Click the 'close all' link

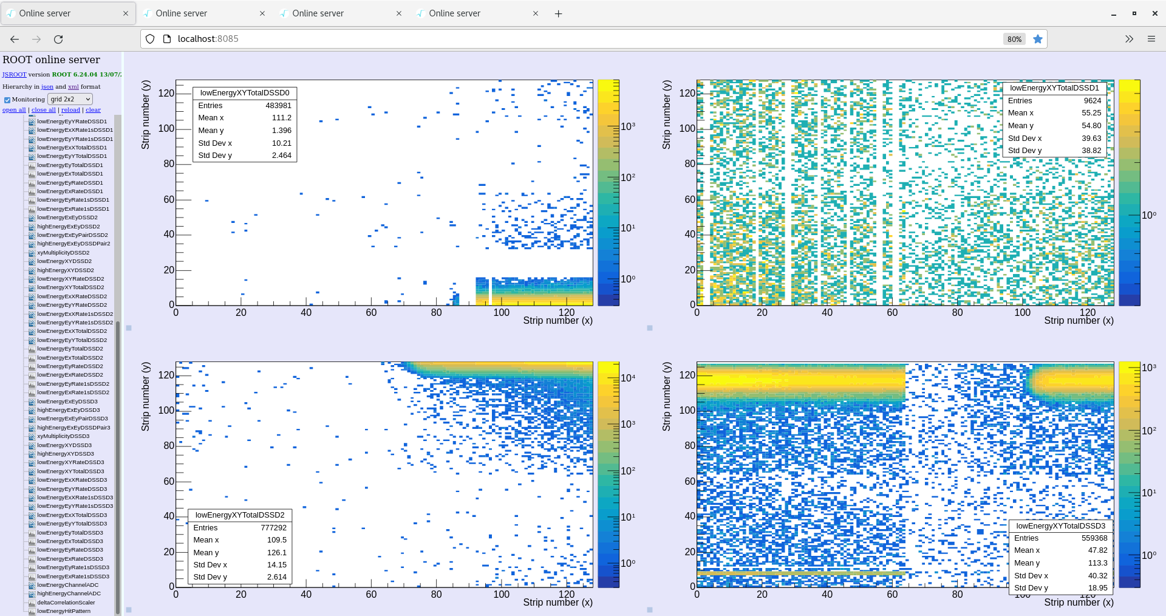click(44, 110)
